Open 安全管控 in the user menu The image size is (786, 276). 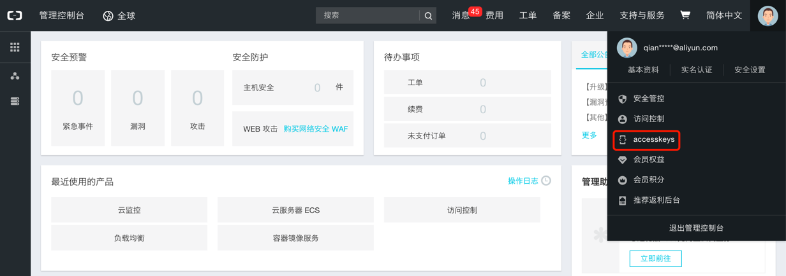coord(648,99)
